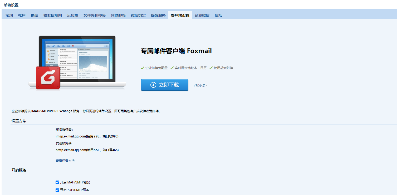Click the red Foxmail logo icon
Viewport: 397px width, 195px height.
(48, 78)
